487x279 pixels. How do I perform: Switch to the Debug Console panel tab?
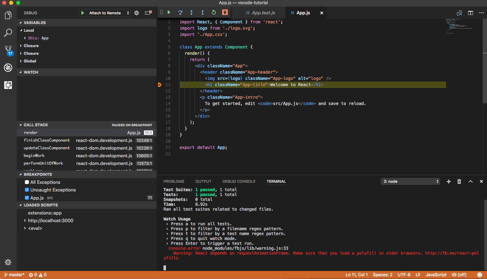(239, 181)
